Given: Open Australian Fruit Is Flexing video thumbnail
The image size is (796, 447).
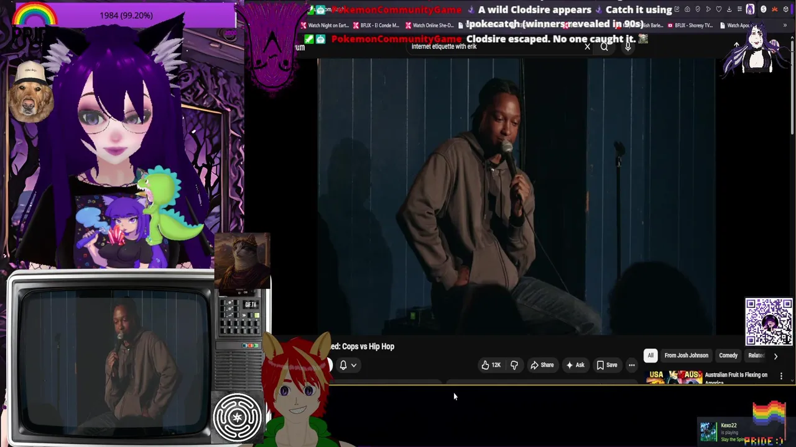Looking at the screenshot, I should [x=674, y=377].
